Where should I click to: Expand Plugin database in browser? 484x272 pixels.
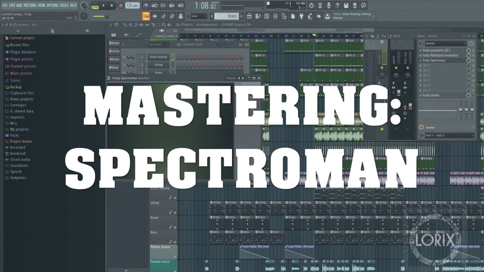coord(23,52)
